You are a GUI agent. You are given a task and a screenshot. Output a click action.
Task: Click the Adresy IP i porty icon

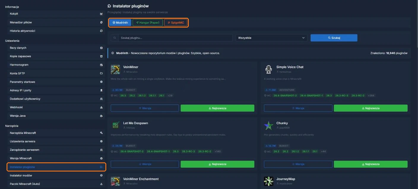coord(101,90)
